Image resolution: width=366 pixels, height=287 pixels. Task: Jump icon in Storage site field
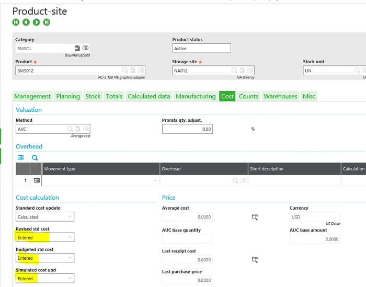coord(242,70)
